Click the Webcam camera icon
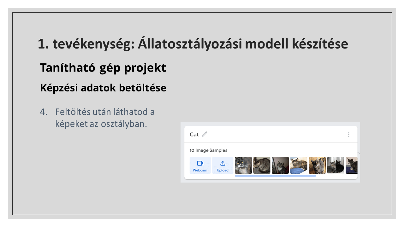 pos(200,163)
